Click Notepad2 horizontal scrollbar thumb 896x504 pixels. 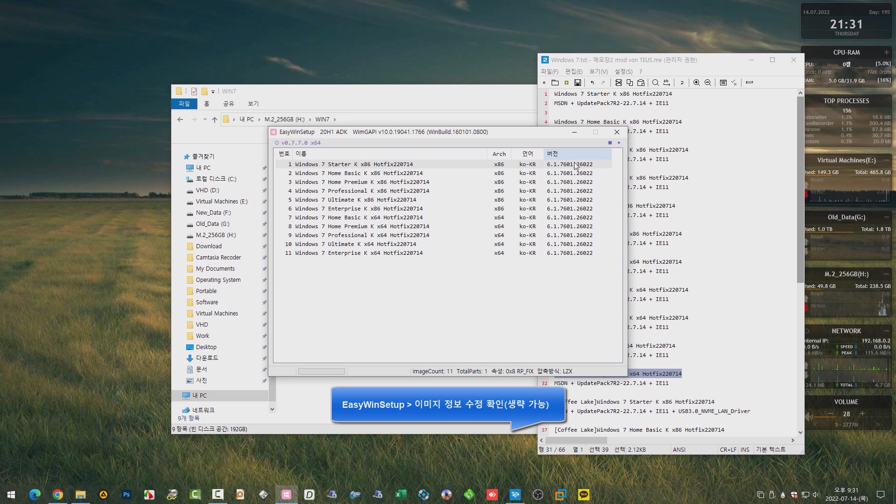tap(576, 441)
